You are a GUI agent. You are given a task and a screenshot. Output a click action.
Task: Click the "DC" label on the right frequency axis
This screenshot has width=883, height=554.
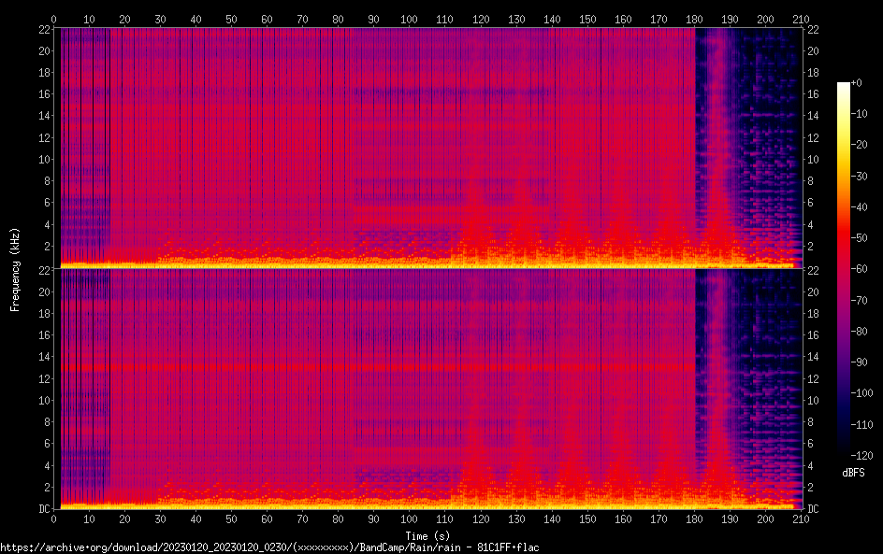[813, 509]
